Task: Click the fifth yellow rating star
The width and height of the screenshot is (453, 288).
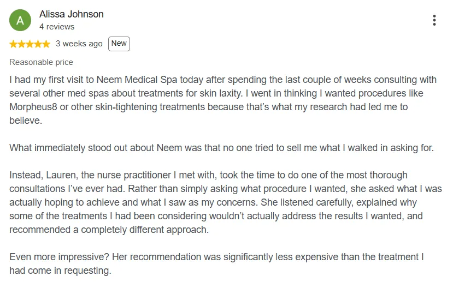Action: click(x=46, y=44)
